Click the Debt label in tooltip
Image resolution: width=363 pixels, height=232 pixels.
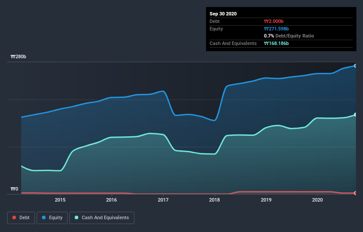point(214,21)
